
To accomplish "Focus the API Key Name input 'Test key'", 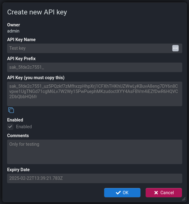I will click(x=89, y=48).
